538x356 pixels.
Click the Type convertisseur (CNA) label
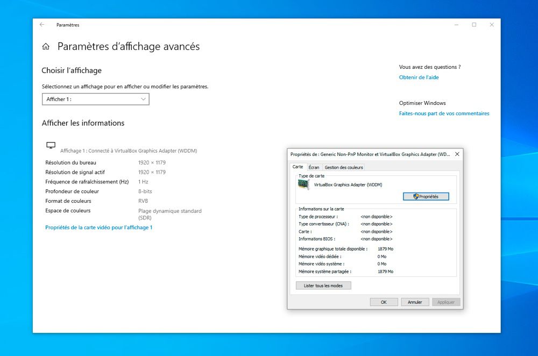coord(323,224)
